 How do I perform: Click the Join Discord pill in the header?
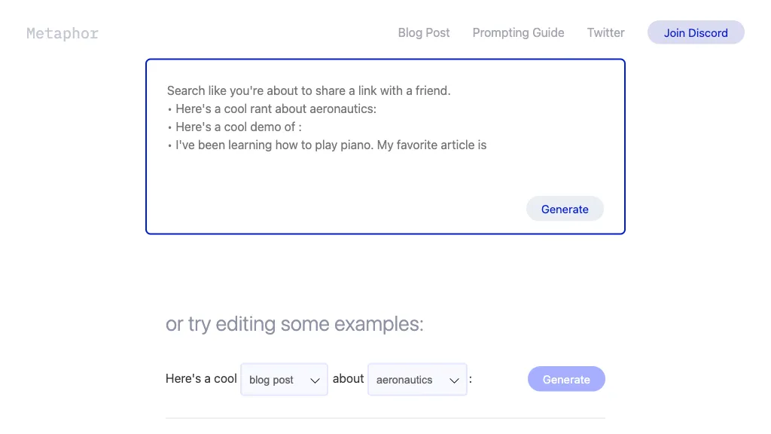click(x=695, y=32)
